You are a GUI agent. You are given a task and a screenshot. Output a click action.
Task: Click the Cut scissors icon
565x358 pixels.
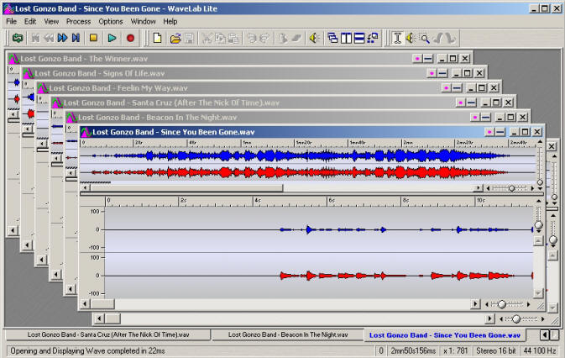(207, 38)
